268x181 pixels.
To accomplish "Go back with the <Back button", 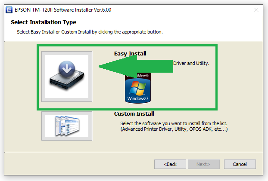I will pyautogui.click(x=170, y=164).
